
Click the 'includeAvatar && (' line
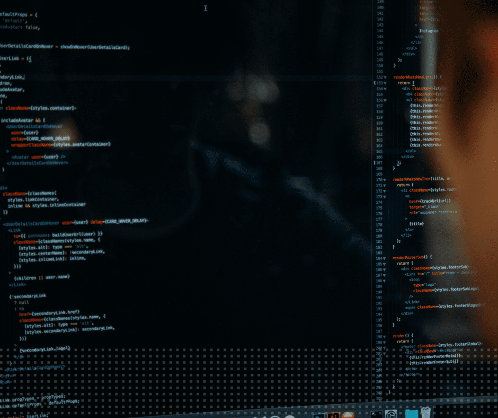tap(23, 120)
